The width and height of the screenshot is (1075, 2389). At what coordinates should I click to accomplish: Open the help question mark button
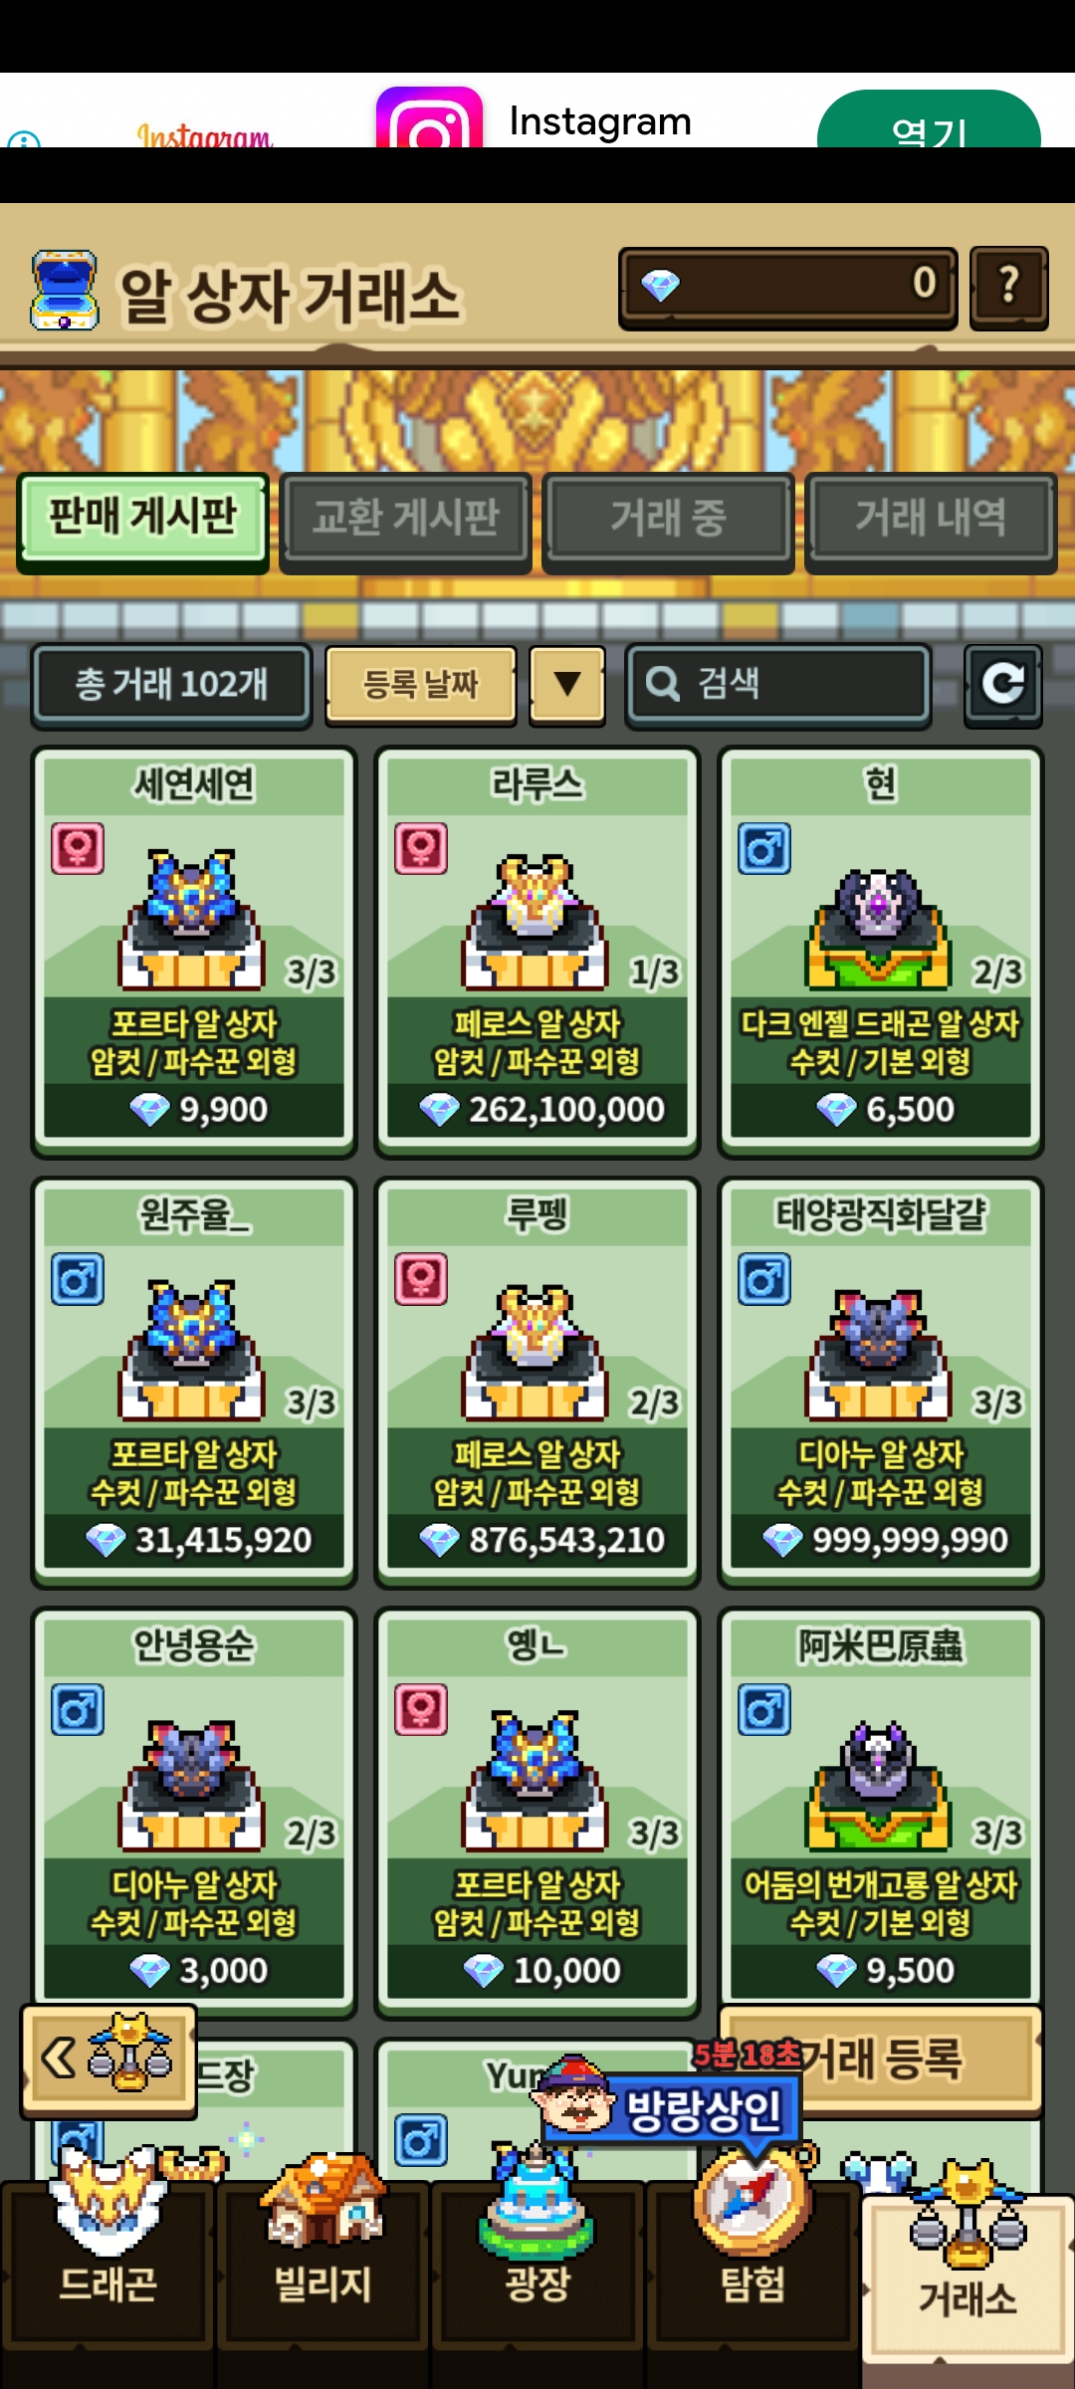click(1008, 287)
